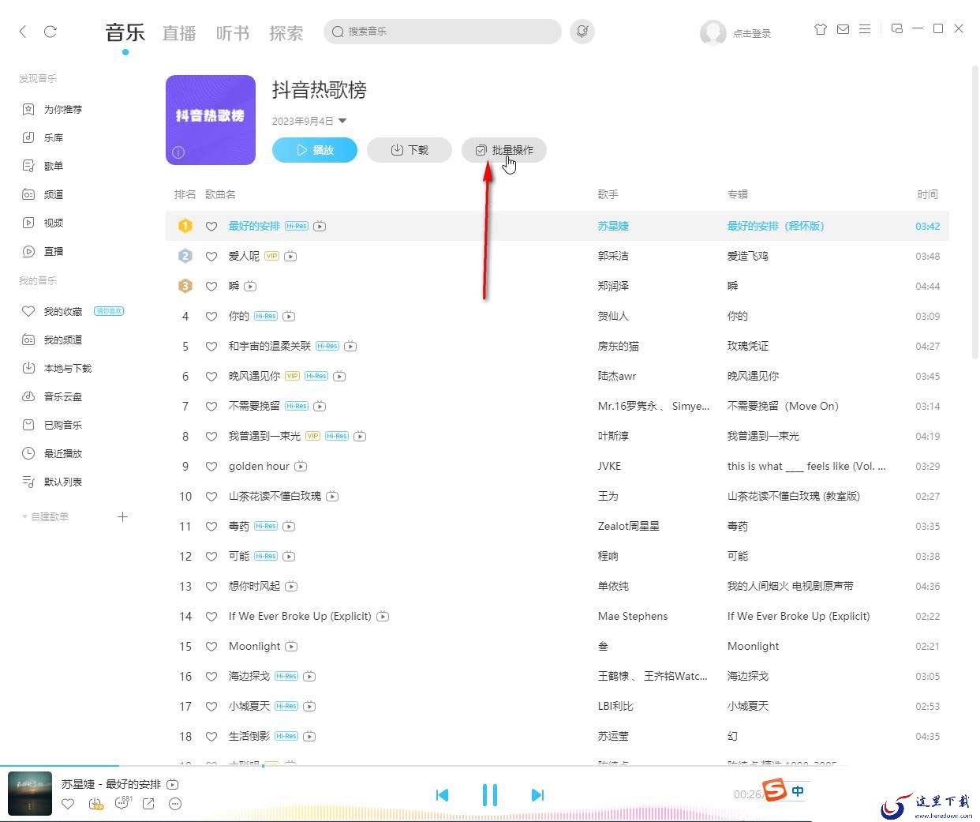Like the playing song in the player bar
This screenshot has width=980, height=822.
(x=68, y=804)
